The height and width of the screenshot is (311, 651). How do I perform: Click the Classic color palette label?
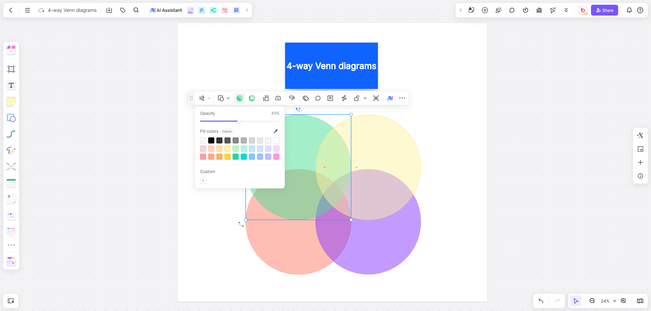[227, 131]
